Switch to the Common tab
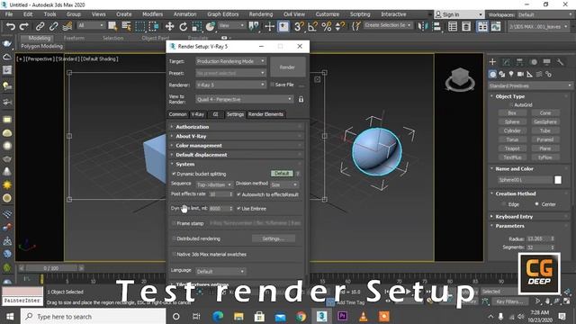Screen dimensions: 576x324 178,114
